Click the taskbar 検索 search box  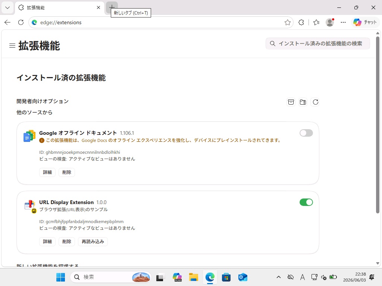pyautogui.click(x=111, y=277)
